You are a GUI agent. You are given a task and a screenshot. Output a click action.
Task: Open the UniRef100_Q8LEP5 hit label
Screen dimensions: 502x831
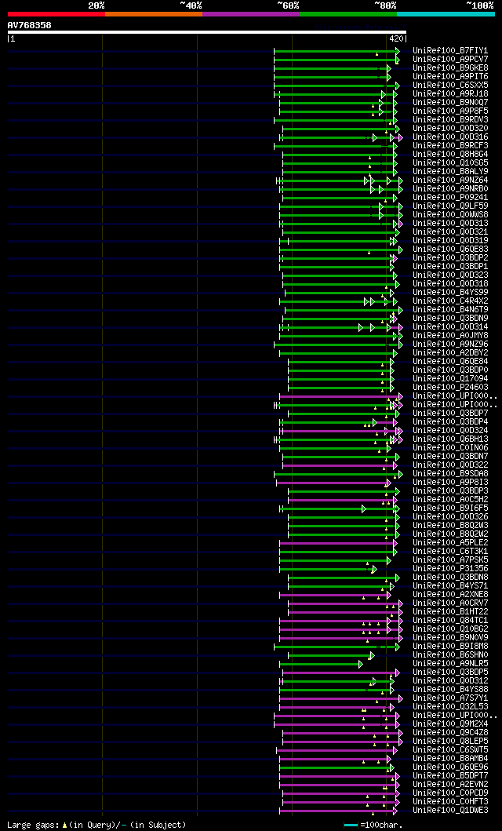coord(450,742)
